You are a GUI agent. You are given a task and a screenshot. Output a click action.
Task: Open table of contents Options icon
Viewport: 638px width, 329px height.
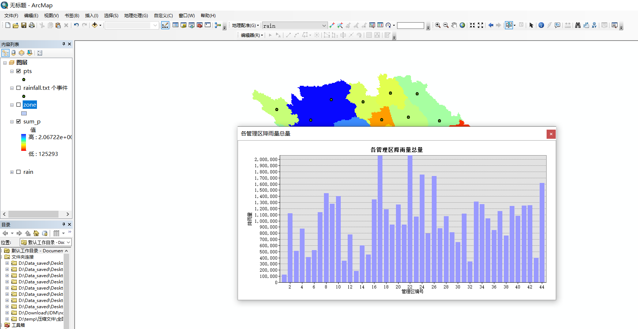coord(40,53)
